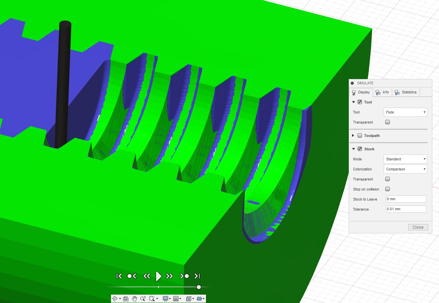The height and width of the screenshot is (303, 439).
Task: Play the toolpath simulation
Action: (x=159, y=276)
